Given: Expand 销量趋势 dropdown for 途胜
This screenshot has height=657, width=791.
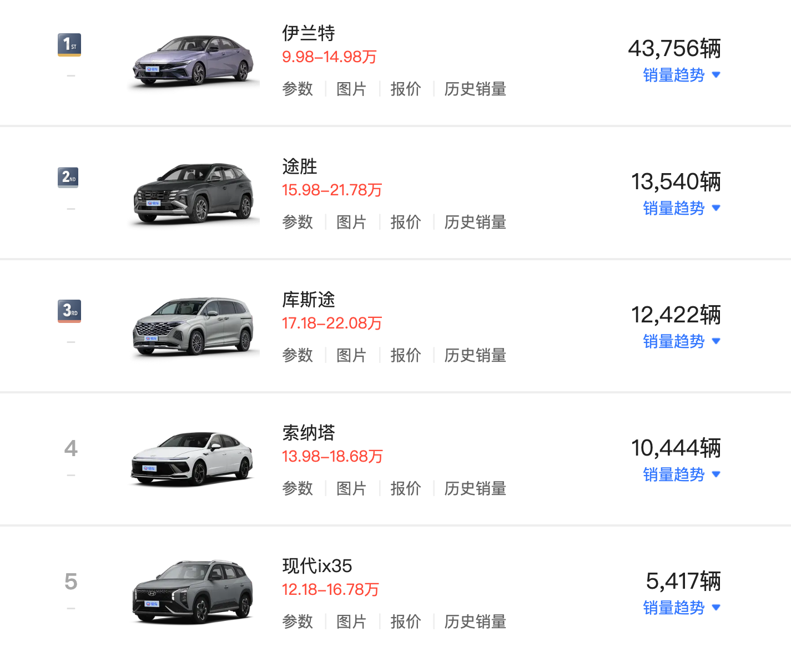Looking at the screenshot, I should [681, 208].
